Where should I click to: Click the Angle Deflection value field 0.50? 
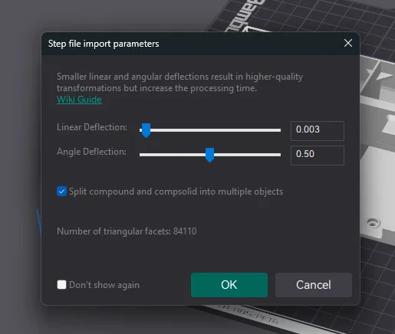(318, 156)
